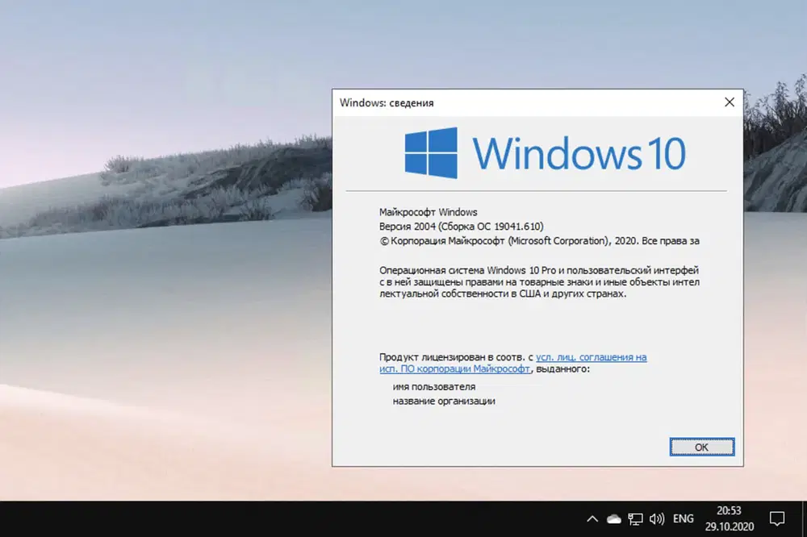Click the cloud icon near the tray chevron
807x537 pixels.
613,518
